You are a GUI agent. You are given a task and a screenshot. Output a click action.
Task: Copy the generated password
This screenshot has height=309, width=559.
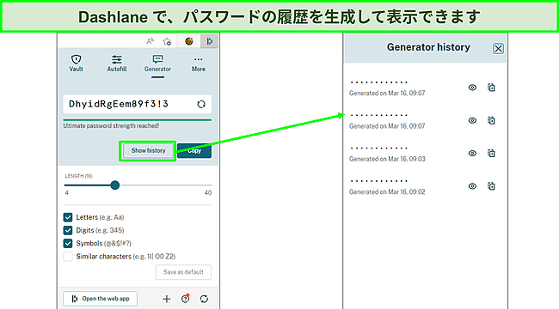click(x=194, y=150)
